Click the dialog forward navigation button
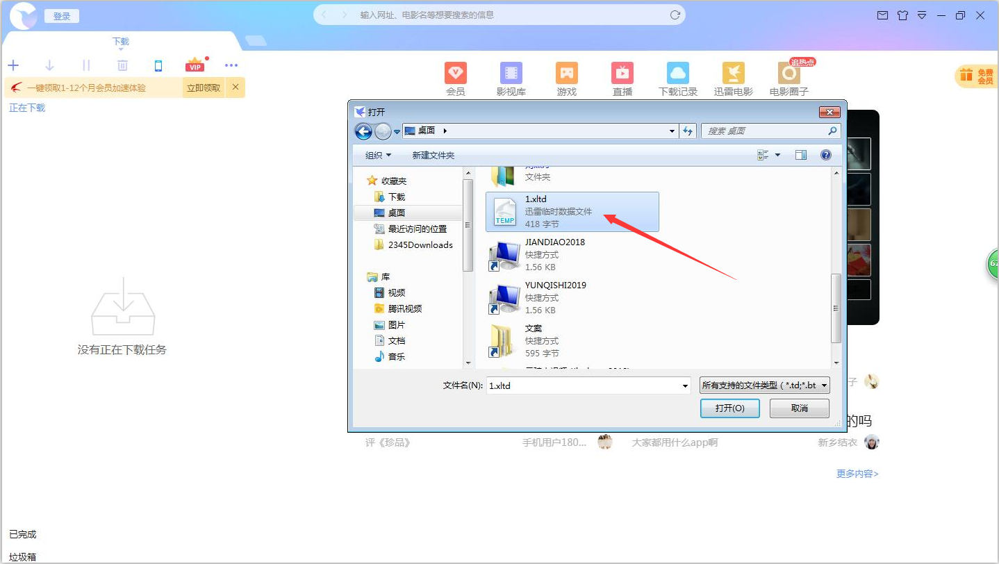The image size is (999, 564). [383, 131]
